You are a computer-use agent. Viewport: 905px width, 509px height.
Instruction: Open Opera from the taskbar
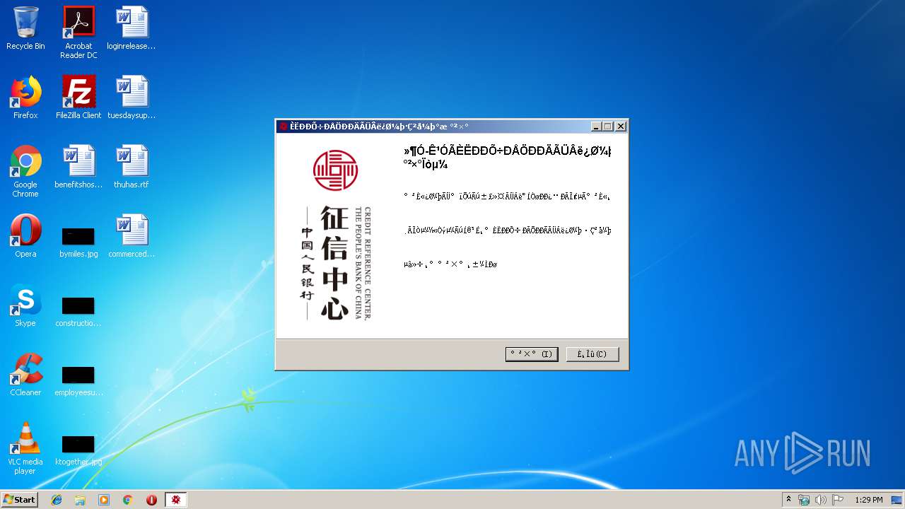[151, 500]
